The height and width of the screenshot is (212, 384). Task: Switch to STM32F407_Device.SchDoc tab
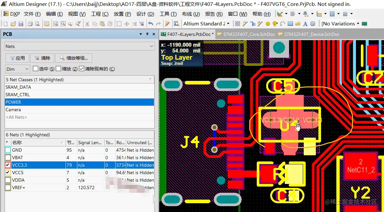pyautogui.click(x=309, y=34)
